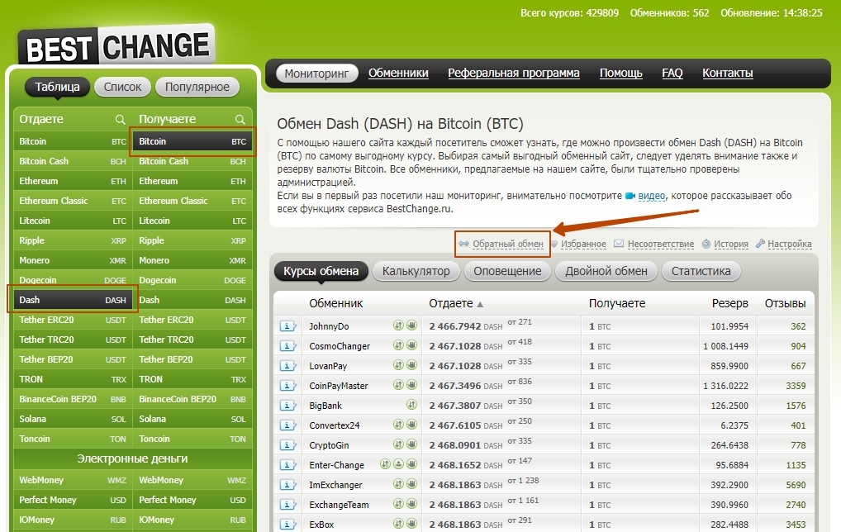Open Контакты page
Viewport: 841px width, 532px height.
tap(728, 73)
